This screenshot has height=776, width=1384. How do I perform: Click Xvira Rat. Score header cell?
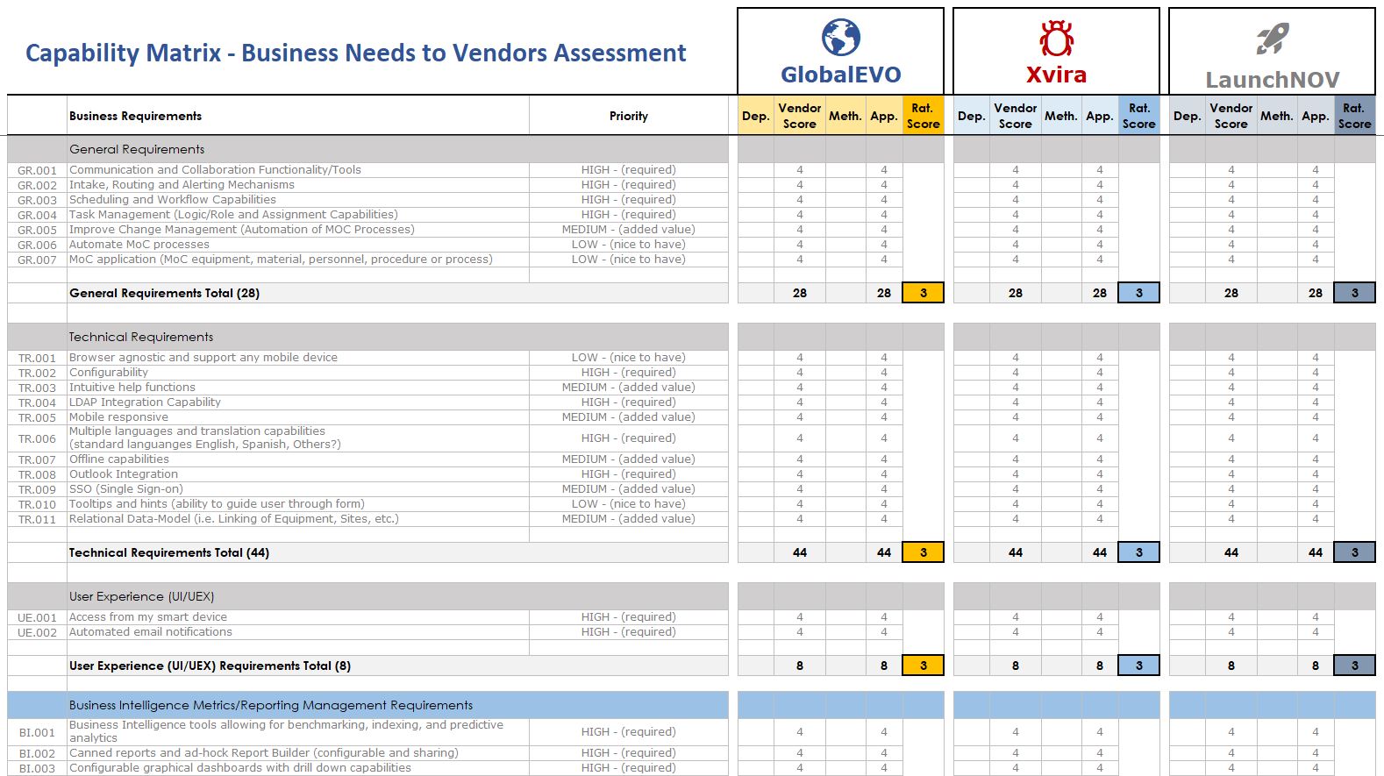click(x=1138, y=116)
